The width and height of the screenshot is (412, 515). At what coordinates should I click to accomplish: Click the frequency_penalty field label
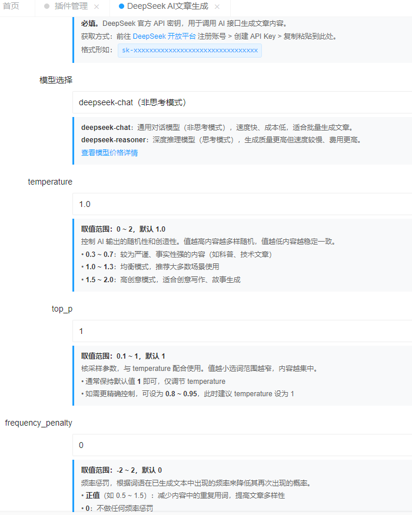point(39,423)
